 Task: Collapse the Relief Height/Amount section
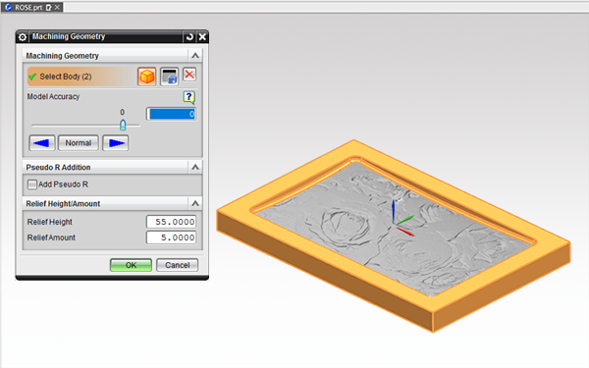pos(195,203)
